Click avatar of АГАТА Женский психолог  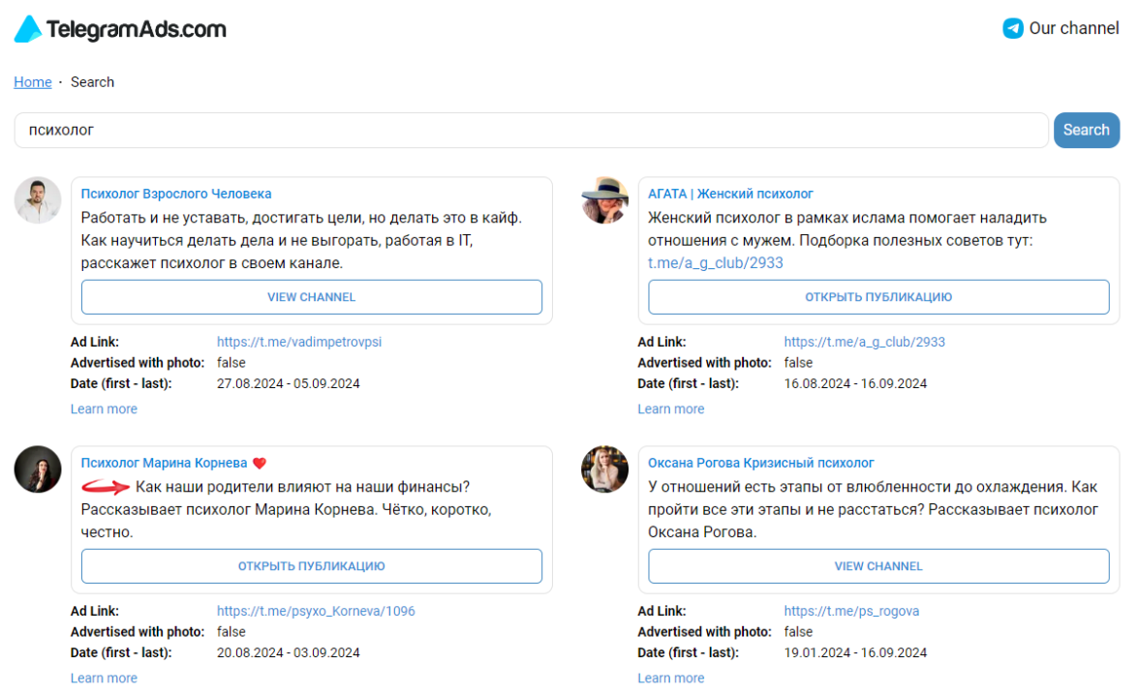pyautogui.click(x=604, y=200)
